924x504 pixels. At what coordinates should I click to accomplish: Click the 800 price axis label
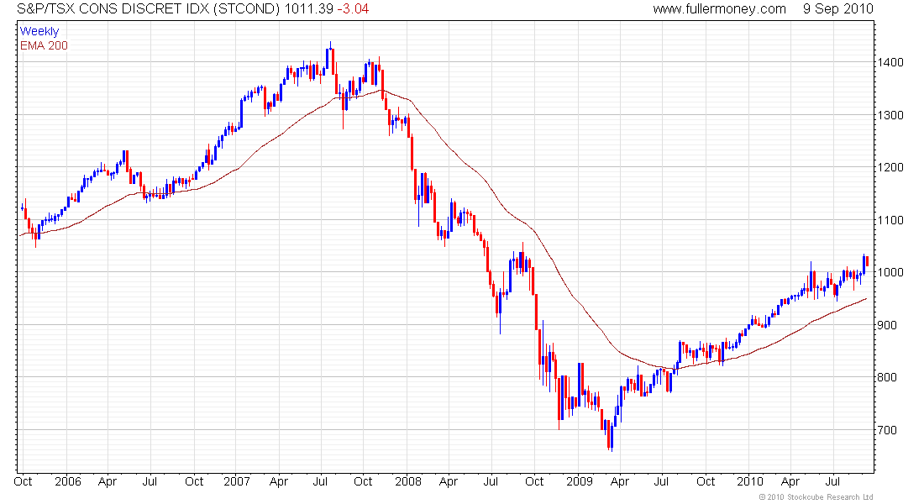(887, 377)
